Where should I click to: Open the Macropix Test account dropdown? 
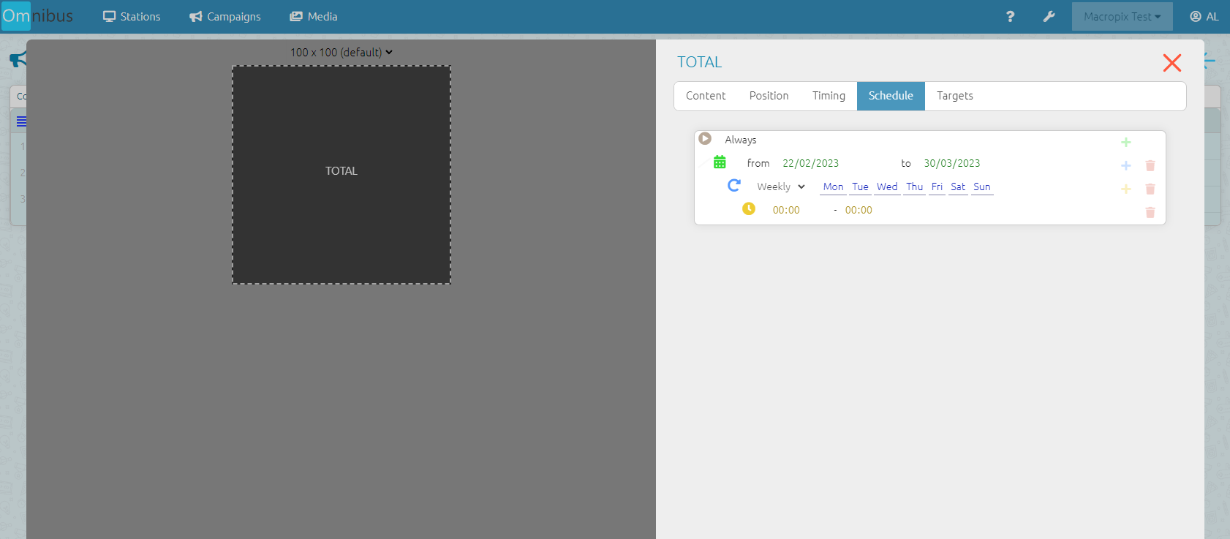[1122, 16]
